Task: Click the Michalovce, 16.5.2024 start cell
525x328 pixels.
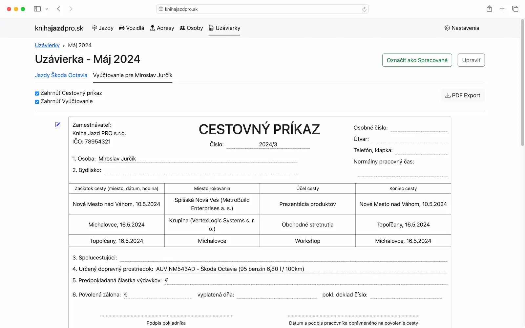Action: [116, 225]
